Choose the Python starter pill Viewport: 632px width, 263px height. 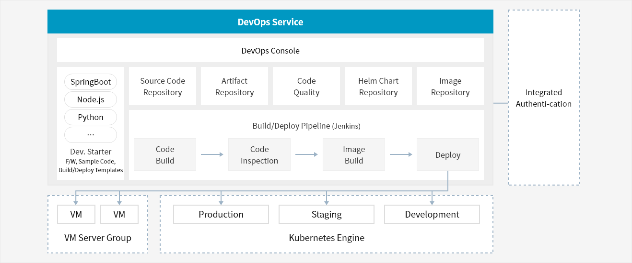coord(91,117)
